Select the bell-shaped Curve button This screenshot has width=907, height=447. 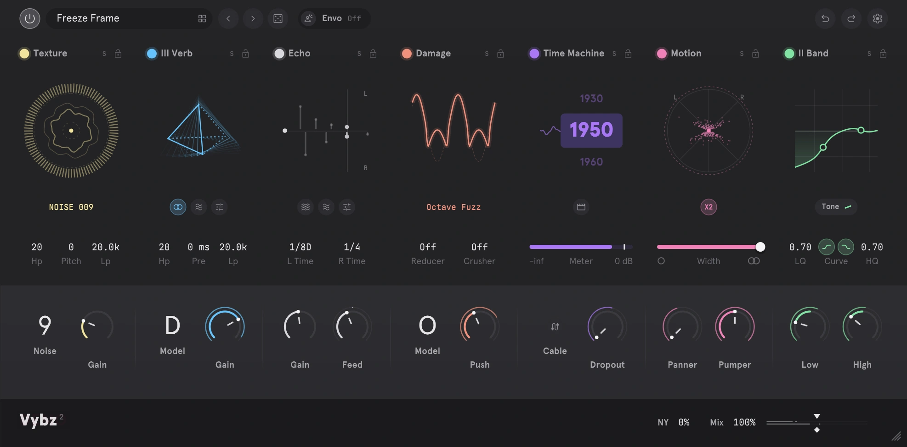tap(846, 247)
